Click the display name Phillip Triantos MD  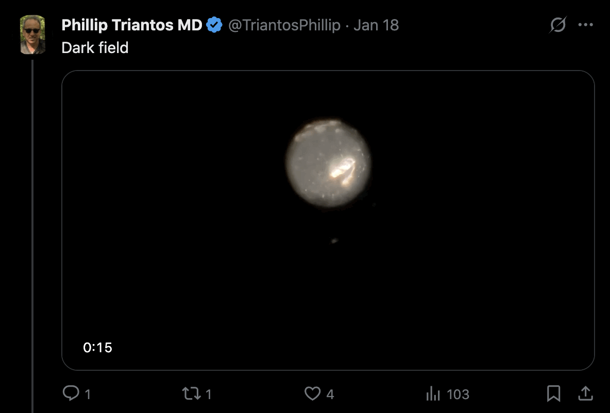(131, 25)
